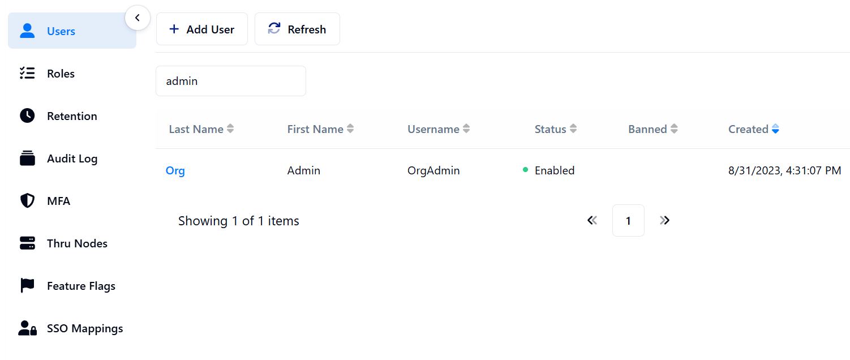Click the Thru Nodes server icon
This screenshot has height=360, width=850.
point(27,243)
